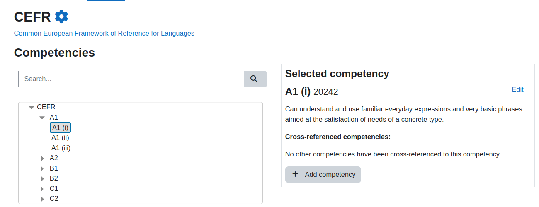539x207 pixels.
Task: Click the plus icon on Add competency
Action: [295, 174]
